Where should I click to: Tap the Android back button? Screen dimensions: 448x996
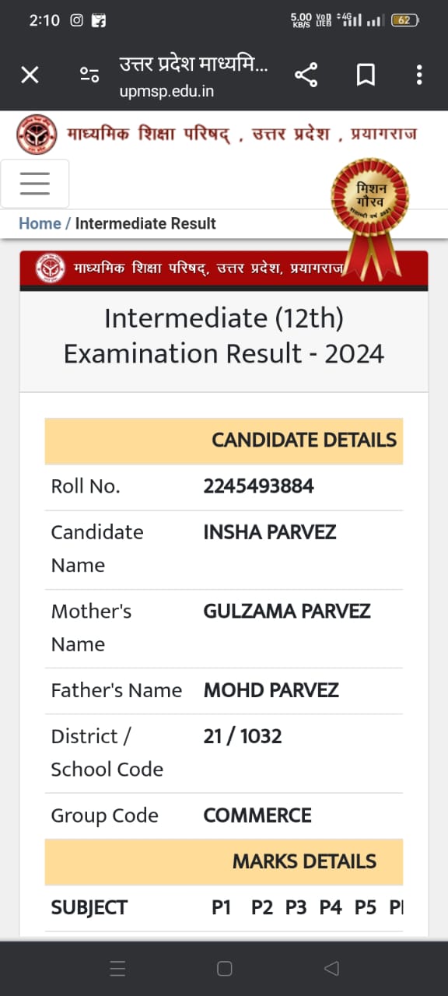pos(331,968)
